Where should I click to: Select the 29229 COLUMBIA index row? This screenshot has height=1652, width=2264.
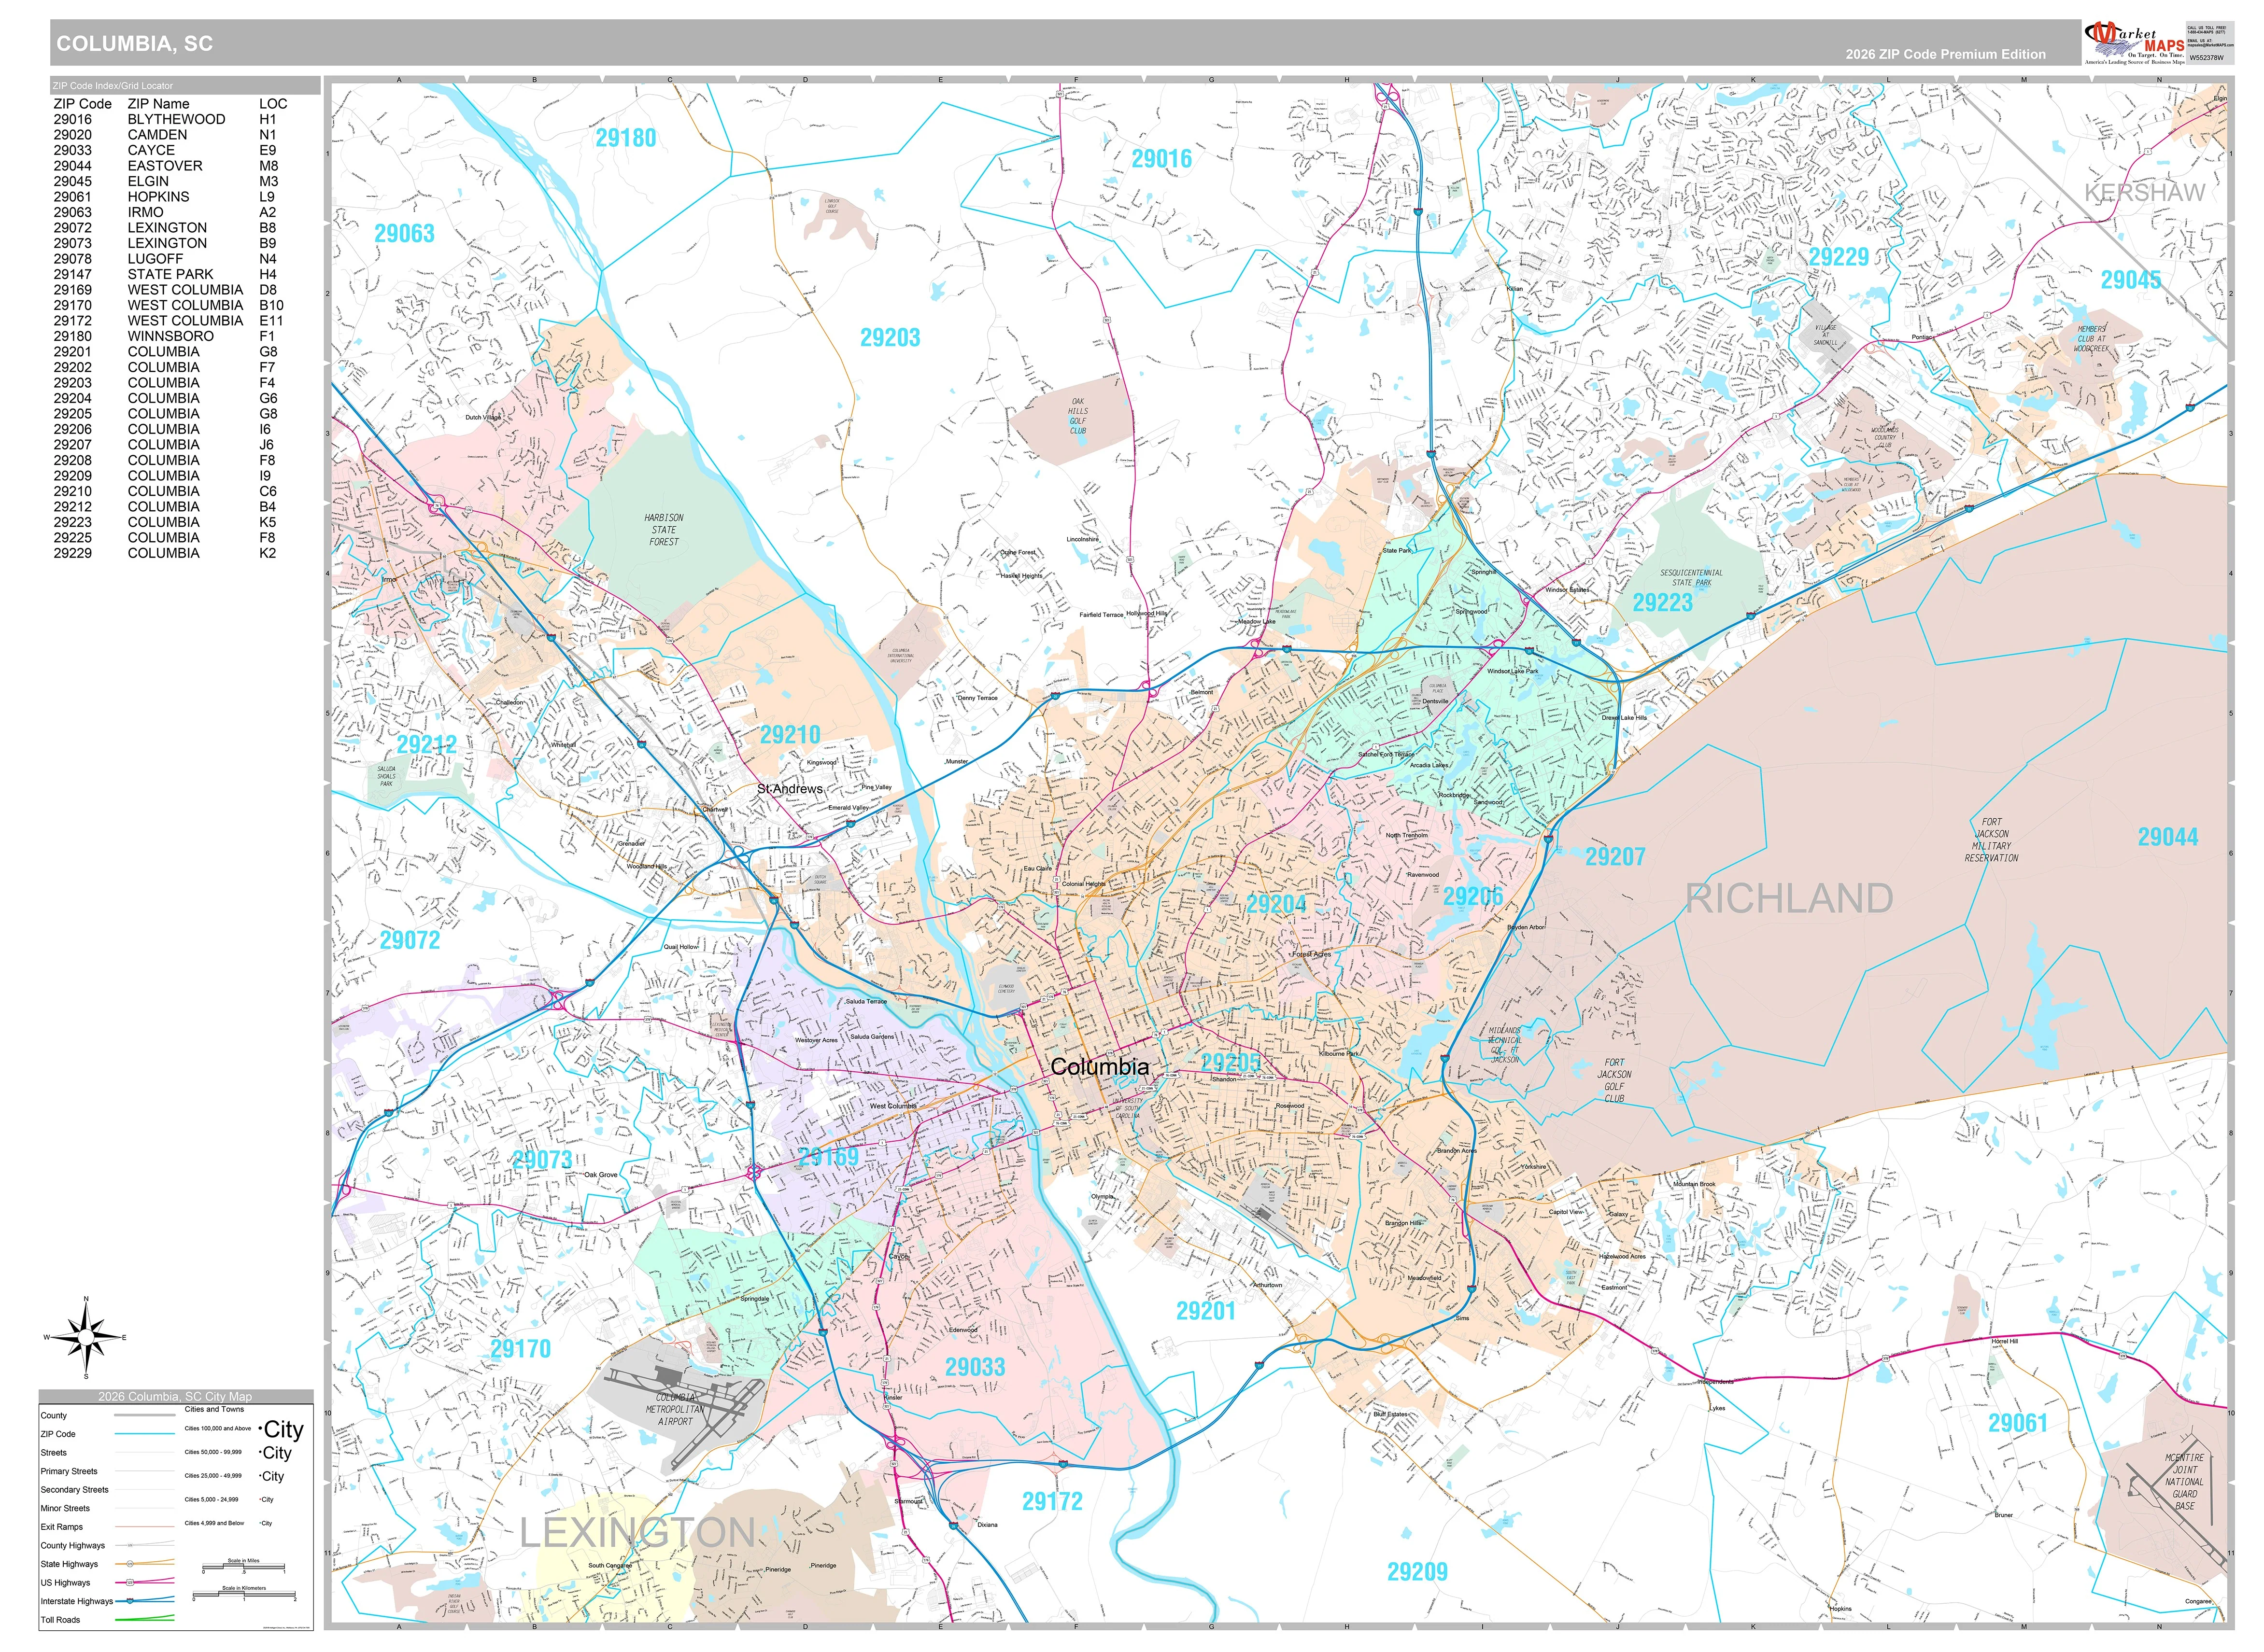pyautogui.click(x=171, y=553)
